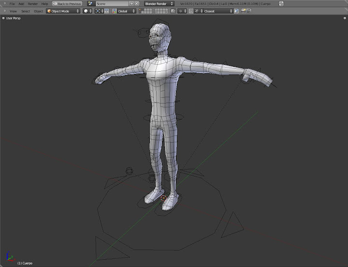Click the scene browse icon
348x267 pixels.
point(91,3)
